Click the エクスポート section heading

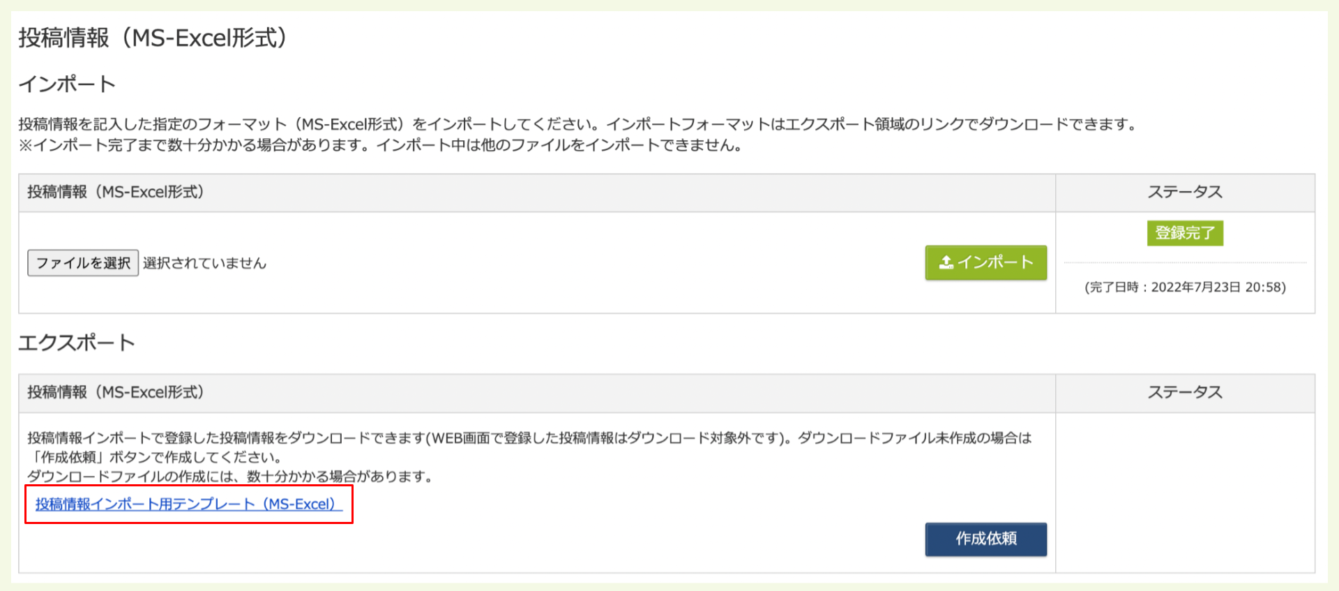[77, 343]
